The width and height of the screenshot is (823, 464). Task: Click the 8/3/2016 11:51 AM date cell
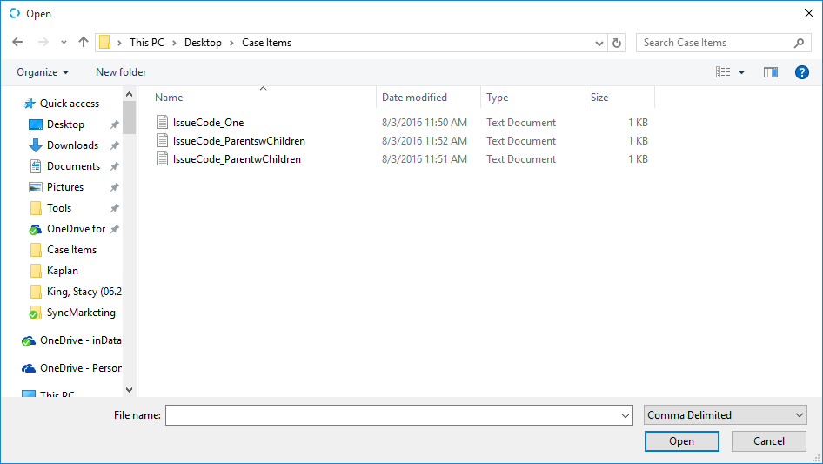point(424,159)
